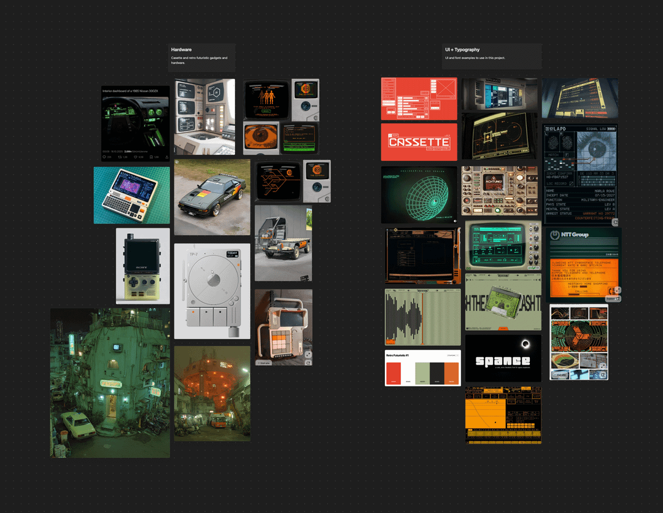
Task: Click the retweet icon on Nissan 300ZX tweet
Action: click(121, 157)
